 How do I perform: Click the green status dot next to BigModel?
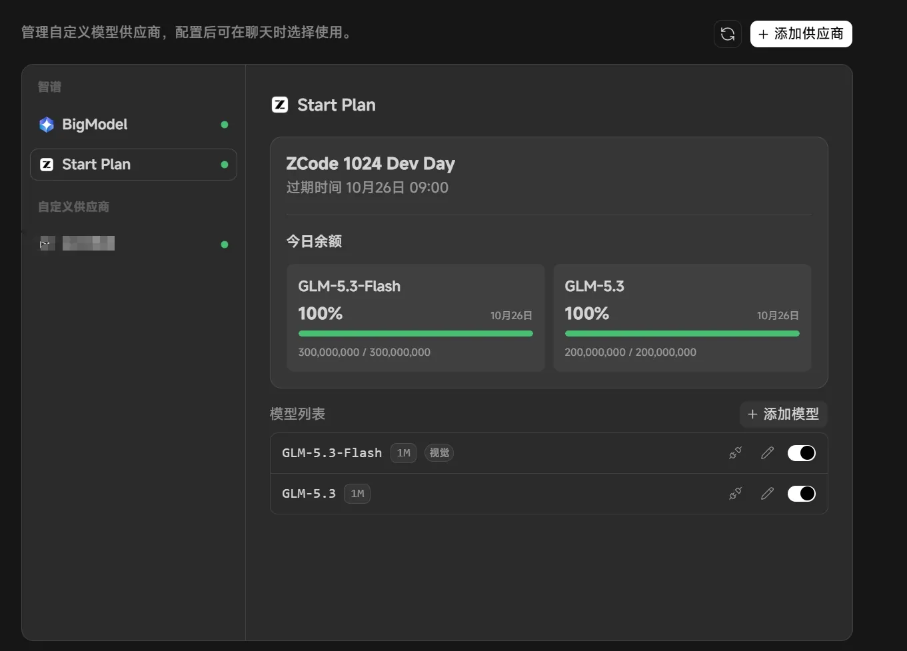point(225,125)
